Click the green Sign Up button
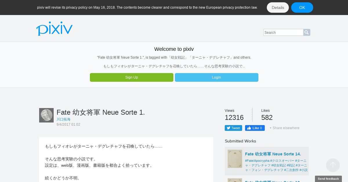 (x=132, y=77)
